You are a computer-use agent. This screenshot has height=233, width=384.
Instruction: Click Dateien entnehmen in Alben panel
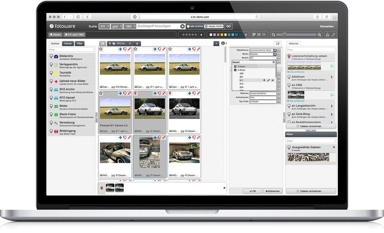pyautogui.click(x=311, y=191)
